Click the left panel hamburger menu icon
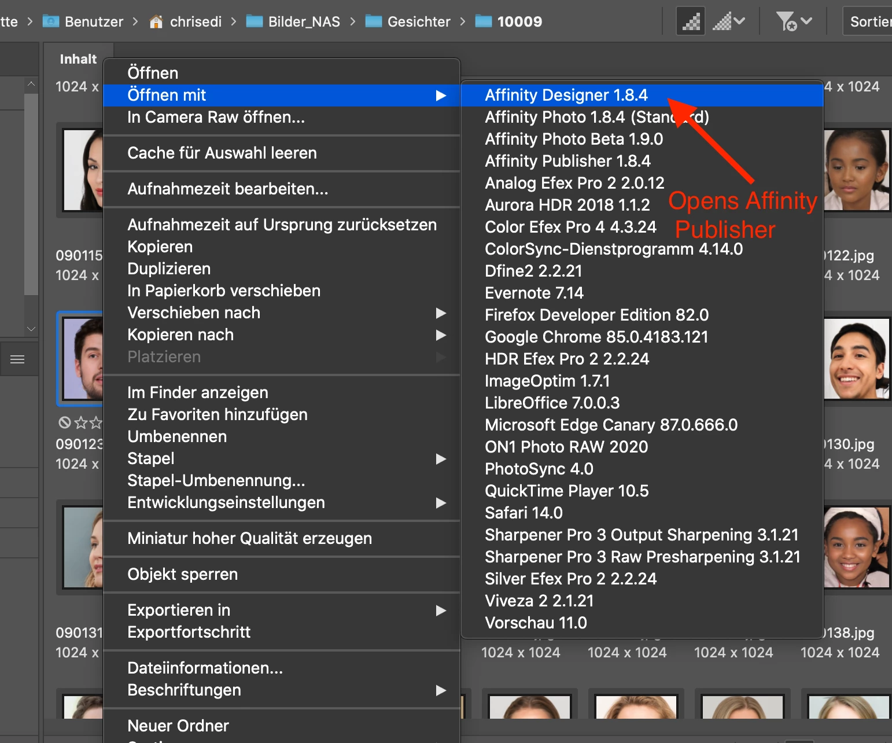Screen dimensions: 892x743 point(17,359)
